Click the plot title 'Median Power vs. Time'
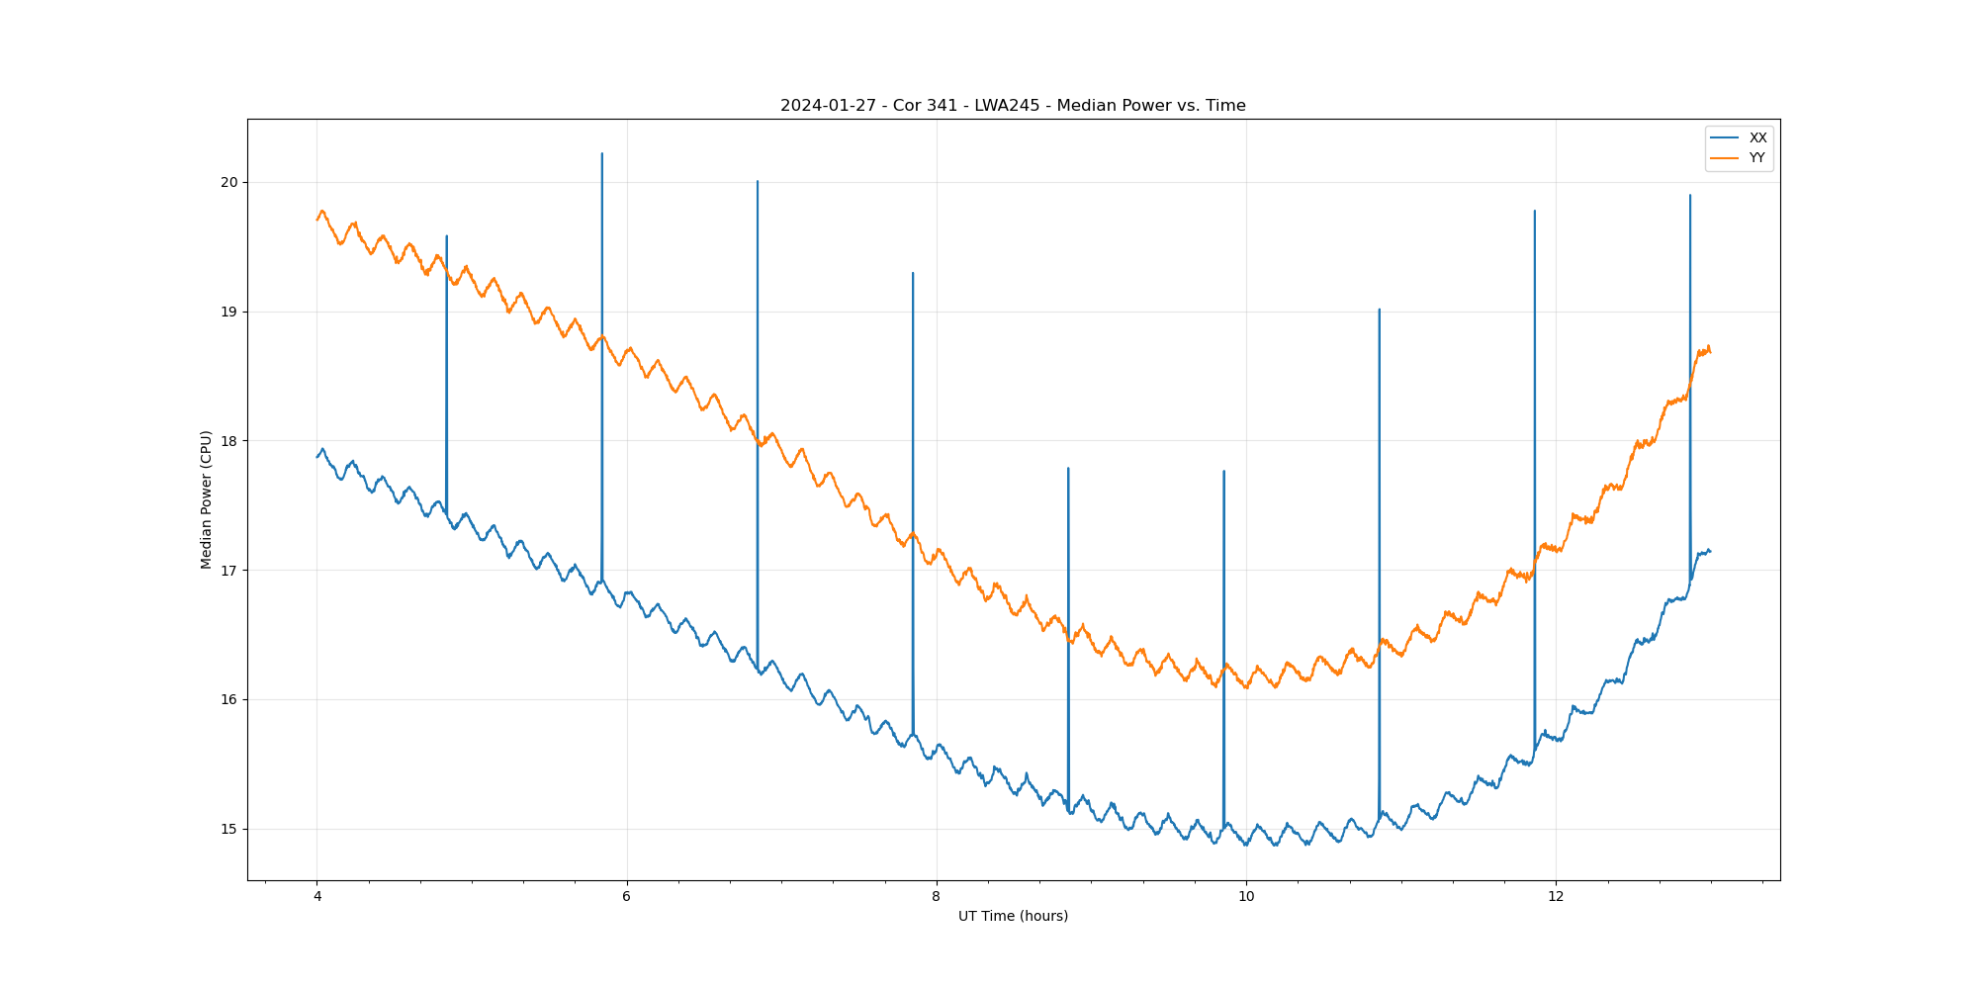 click(x=1013, y=106)
